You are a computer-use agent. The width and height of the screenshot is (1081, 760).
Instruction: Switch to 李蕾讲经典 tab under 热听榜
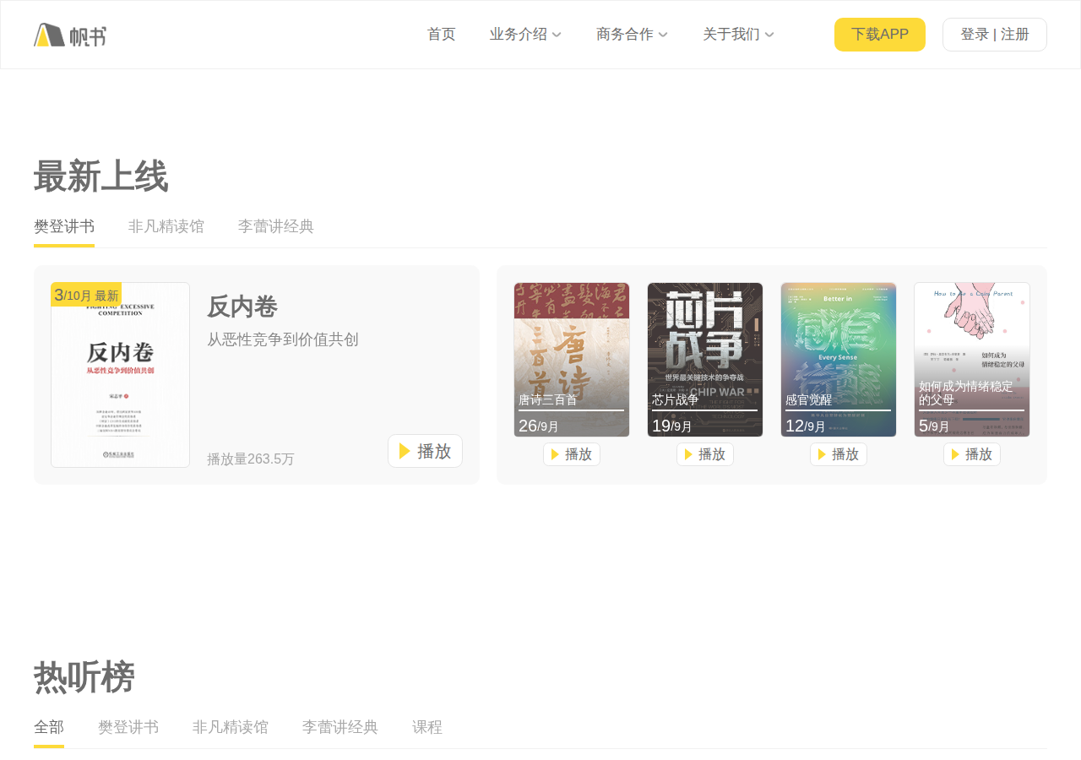(x=340, y=727)
